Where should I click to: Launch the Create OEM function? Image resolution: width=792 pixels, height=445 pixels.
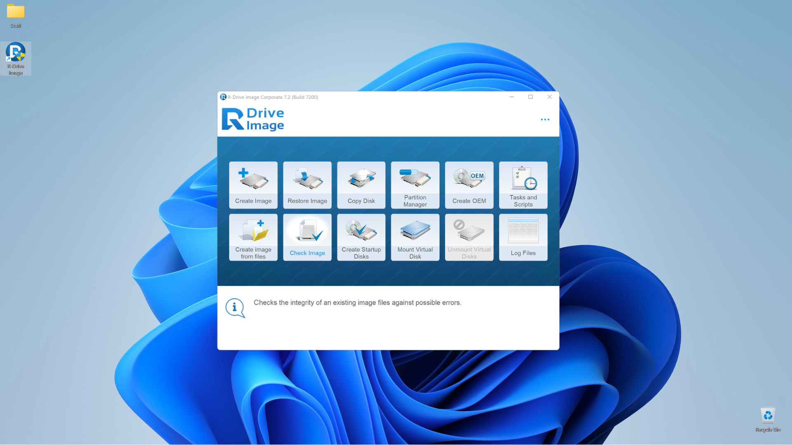click(469, 185)
